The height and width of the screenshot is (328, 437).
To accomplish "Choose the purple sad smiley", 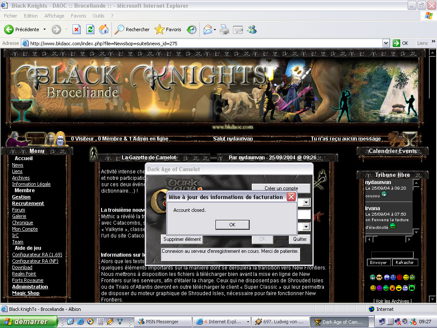I will pos(379,288).
